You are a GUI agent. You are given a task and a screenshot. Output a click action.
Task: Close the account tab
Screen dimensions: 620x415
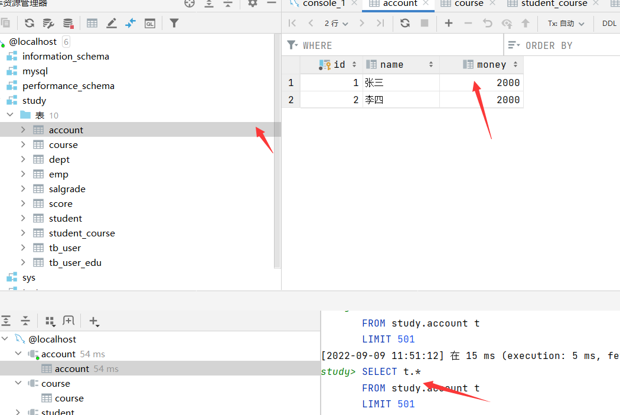(x=426, y=3)
